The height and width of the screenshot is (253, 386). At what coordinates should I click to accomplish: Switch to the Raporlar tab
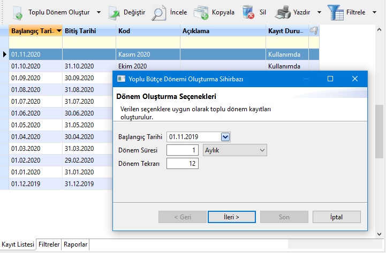click(x=75, y=244)
